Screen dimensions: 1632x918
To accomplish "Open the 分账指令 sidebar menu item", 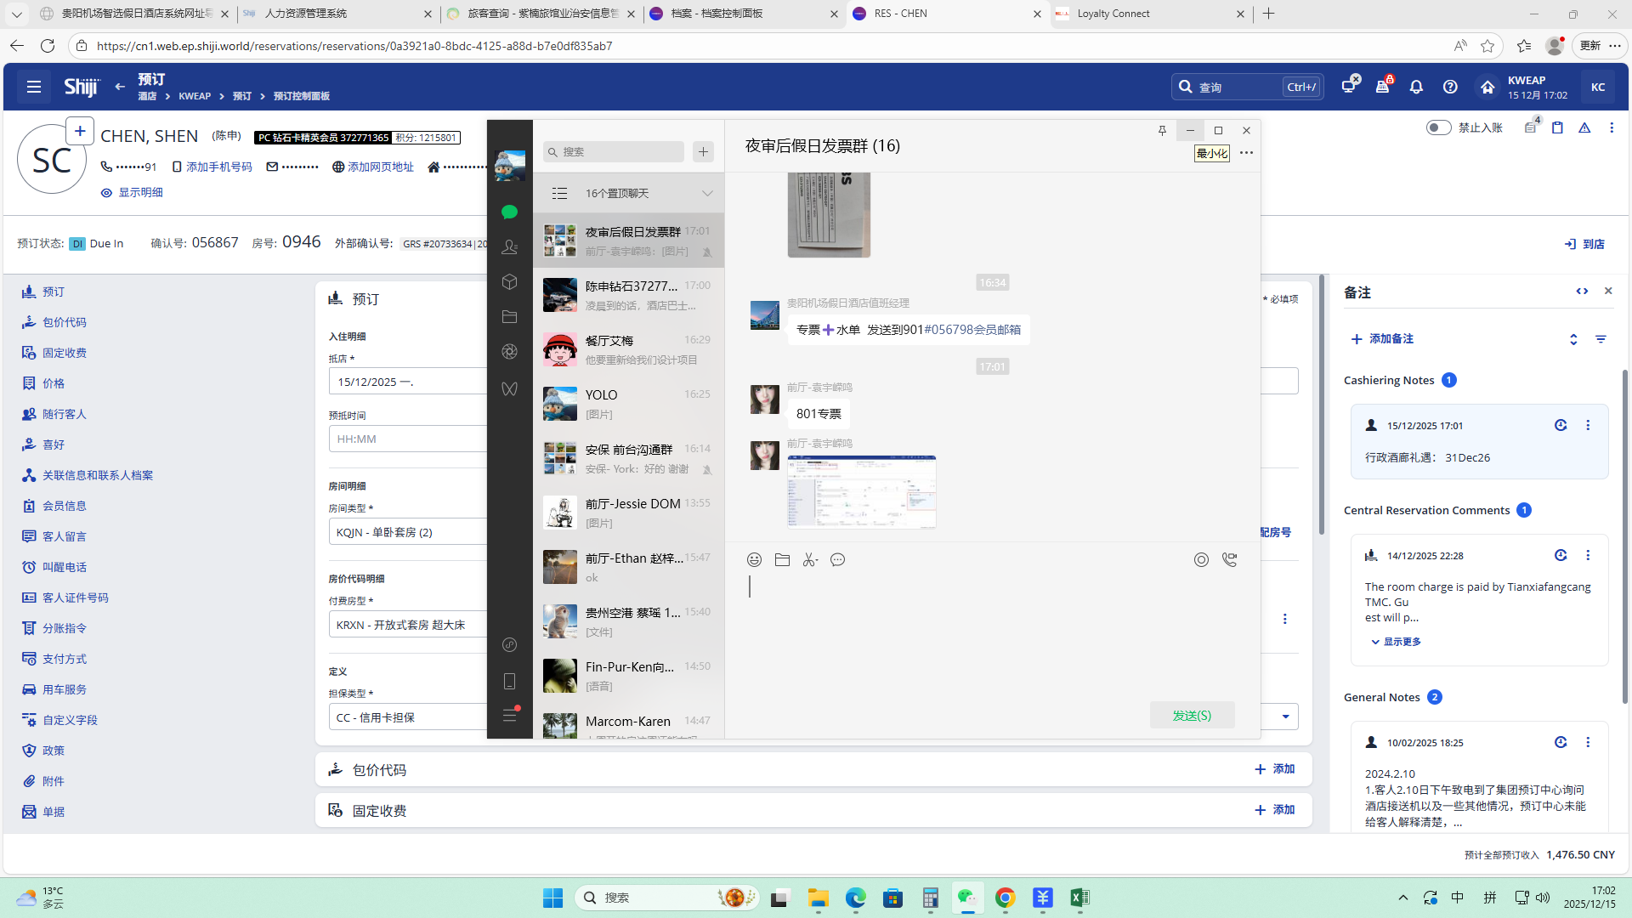I will pyautogui.click(x=65, y=628).
